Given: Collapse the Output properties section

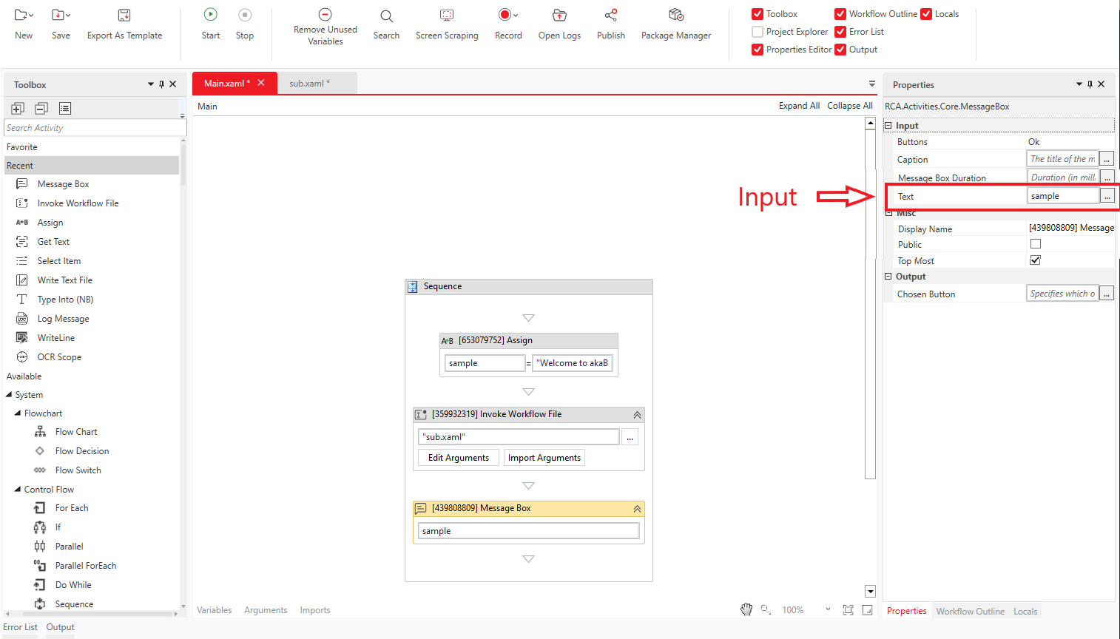Looking at the screenshot, I should [888, 277].
